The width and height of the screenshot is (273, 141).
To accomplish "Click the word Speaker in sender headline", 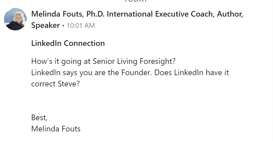I will pyautogui.click(x=46, y=25).
